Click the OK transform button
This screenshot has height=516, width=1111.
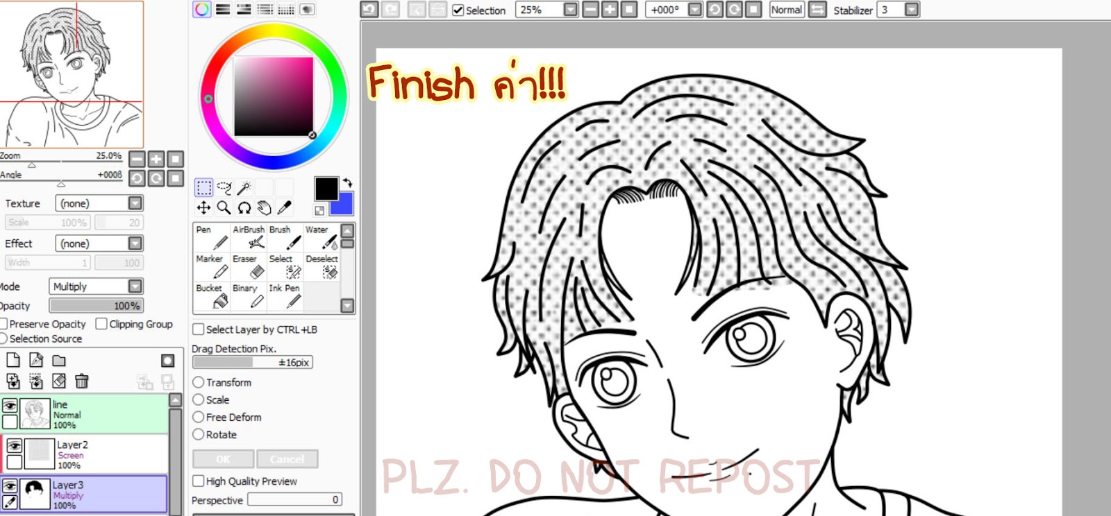pyautogui.click(x=223, y=459)
